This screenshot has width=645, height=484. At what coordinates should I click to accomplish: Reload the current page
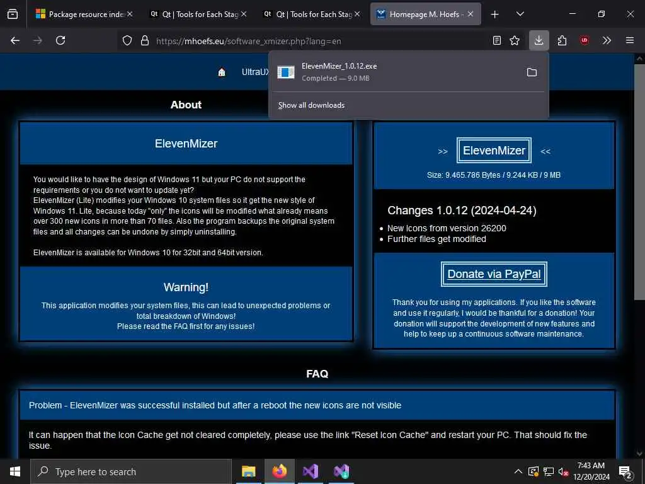click(60, 40)
